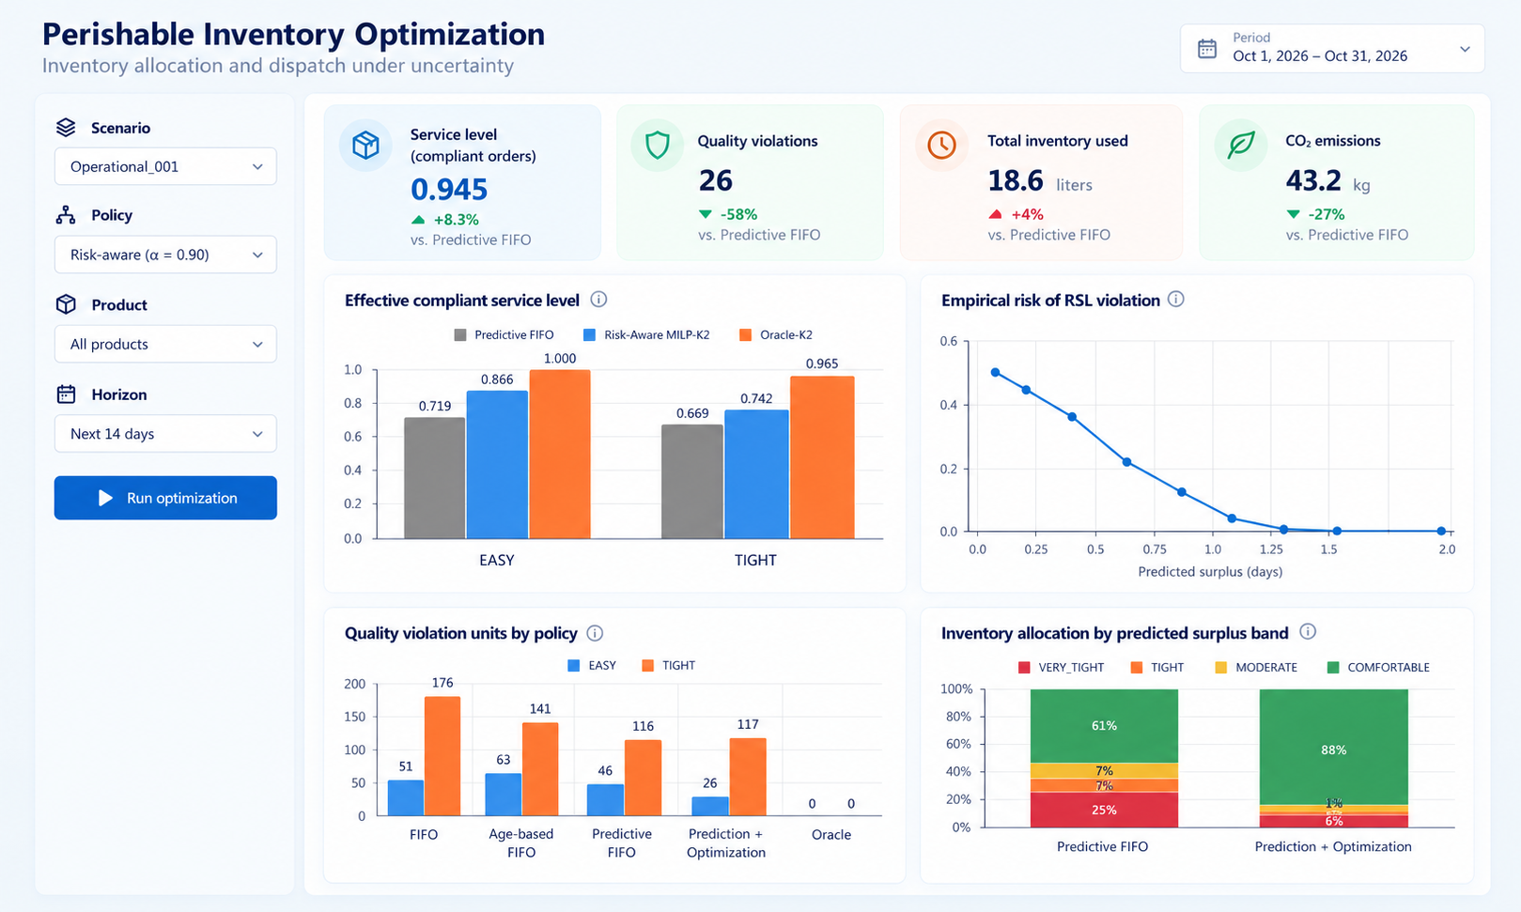Click the Prediction + Optimization label under stacked bar
This screenshot has height=912, width=1521.
pos(1333,846)
